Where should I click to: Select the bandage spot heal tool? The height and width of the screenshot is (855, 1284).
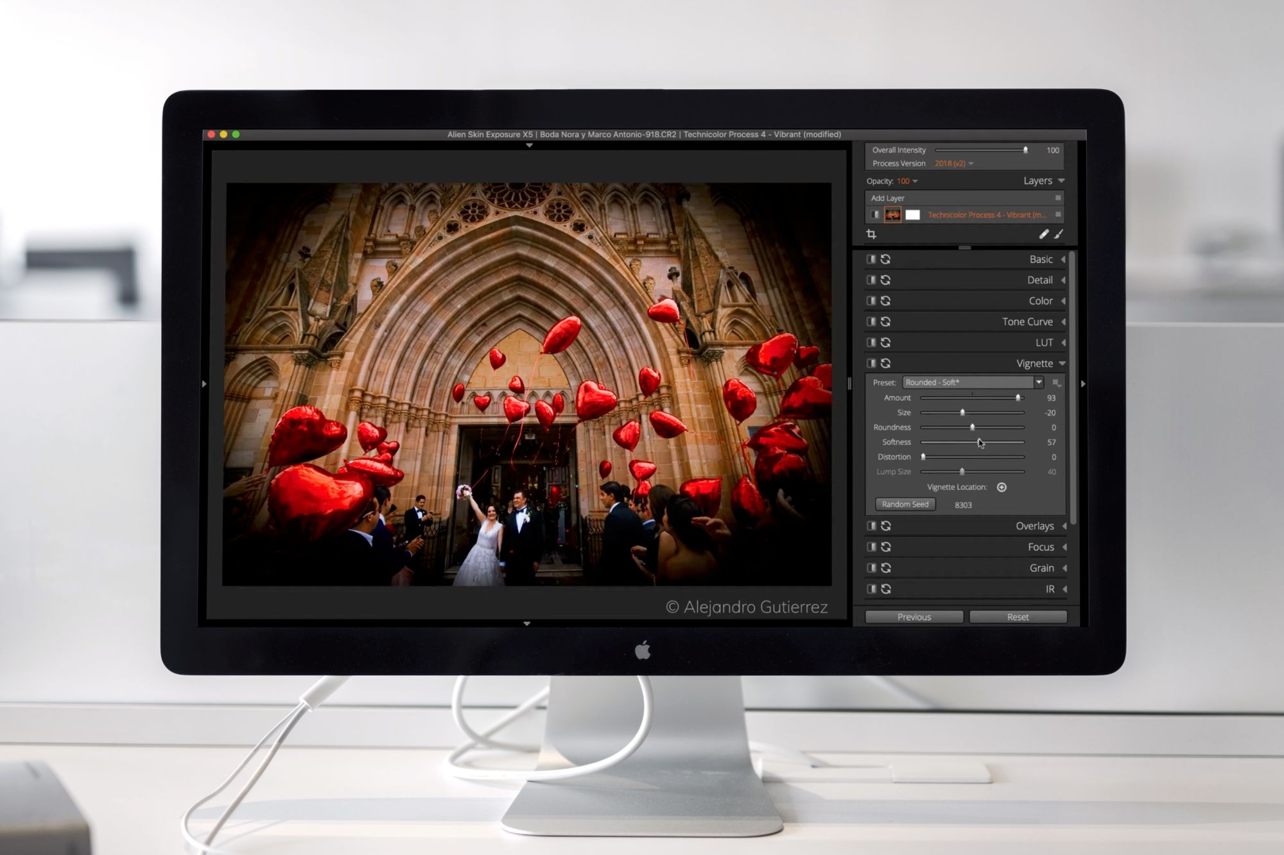click(1044, 234)
